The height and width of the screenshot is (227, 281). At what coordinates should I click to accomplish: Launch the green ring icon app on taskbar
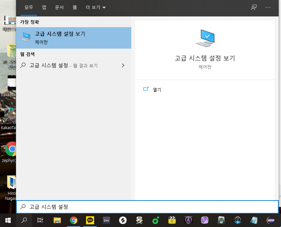[x=155, y=220]
